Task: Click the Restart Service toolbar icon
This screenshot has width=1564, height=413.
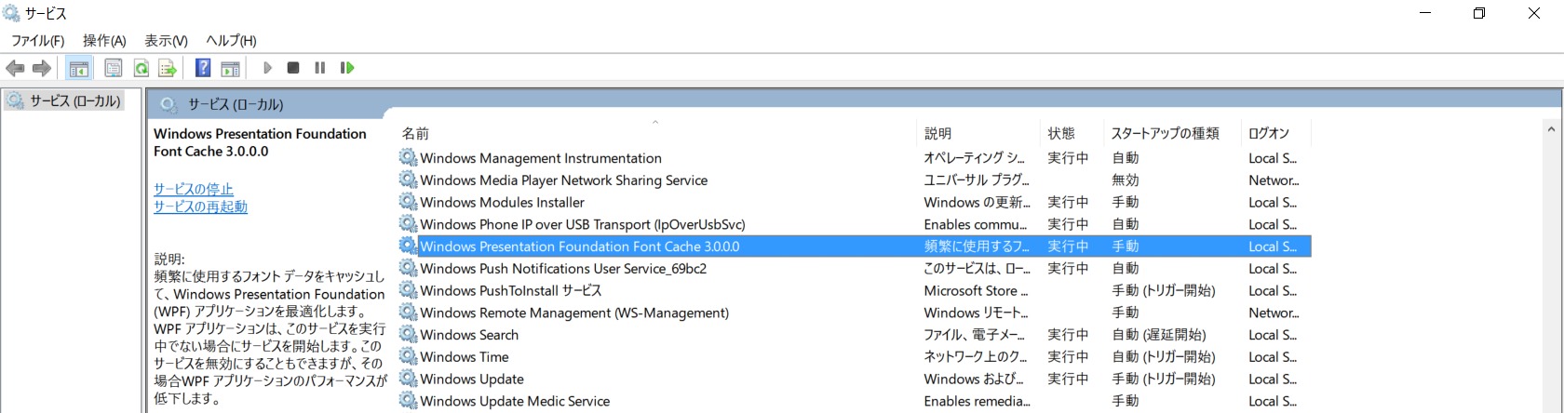Action: click(x=347, y=68)
